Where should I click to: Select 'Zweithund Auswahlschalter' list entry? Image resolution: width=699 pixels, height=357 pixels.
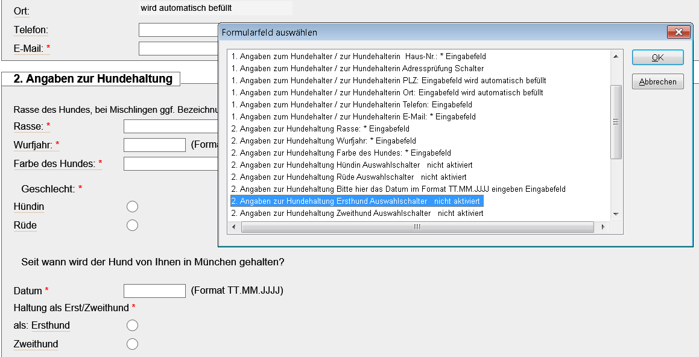[357, 213]
